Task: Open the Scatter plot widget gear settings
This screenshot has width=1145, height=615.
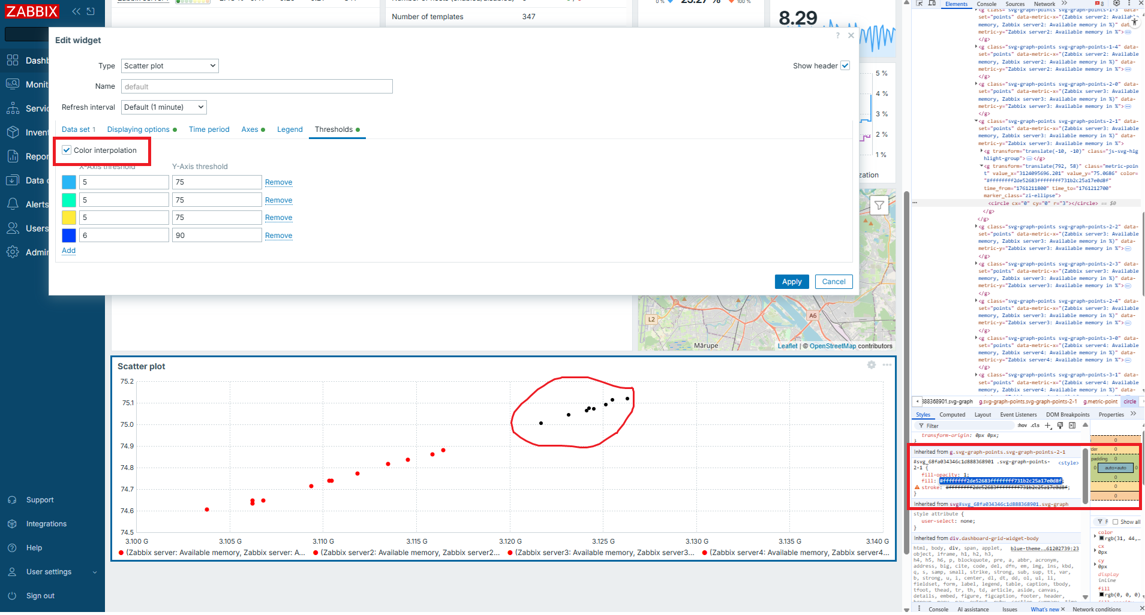Action: [x=871, y=365]
